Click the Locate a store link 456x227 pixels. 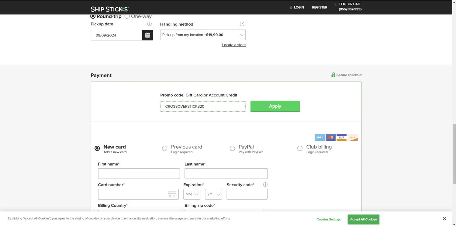(x=234, y=45)
